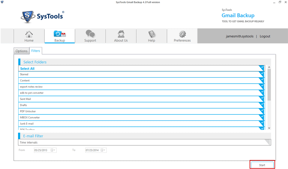The width and height of the screenshot is (288, 169).
Task: Switch to the Filters tab
Action: (x=36, y=51)
